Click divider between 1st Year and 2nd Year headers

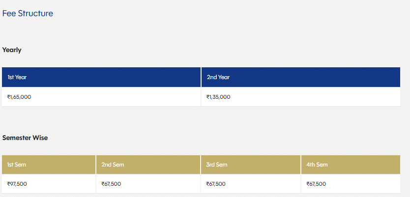[201, 77]
